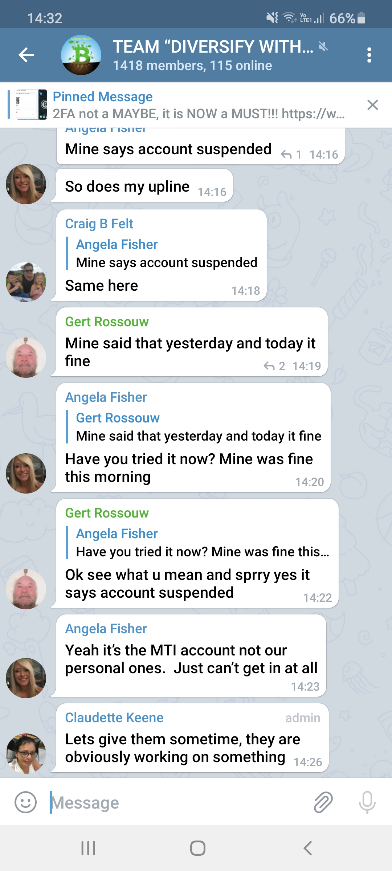The image size is (392, 871).
Task: View the 2 replies on Gert's message
Action: click(x=274, y=366)
